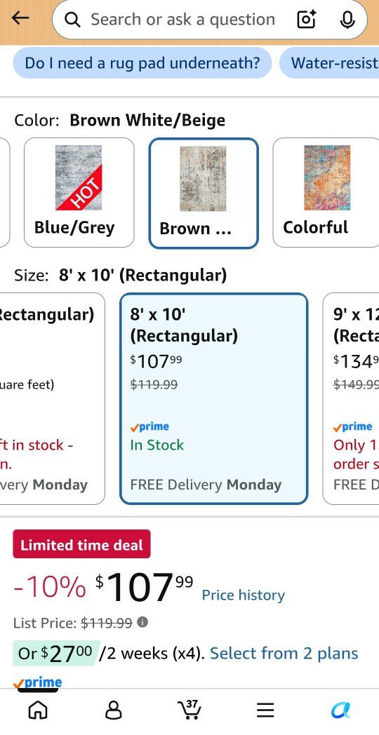This screenshot has height=735, width=379.
Task: Open the hamburger menu icon
Action: 265,710
